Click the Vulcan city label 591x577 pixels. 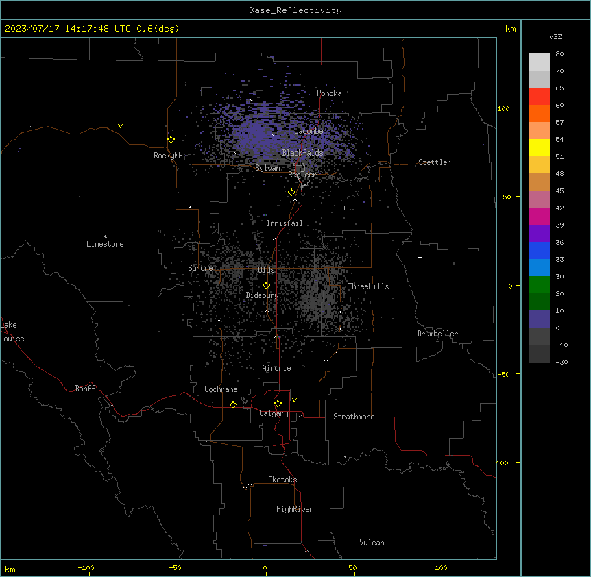372,543
